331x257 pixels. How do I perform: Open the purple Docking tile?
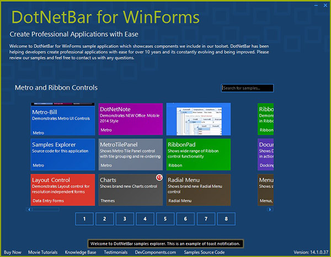pos(265,154)
